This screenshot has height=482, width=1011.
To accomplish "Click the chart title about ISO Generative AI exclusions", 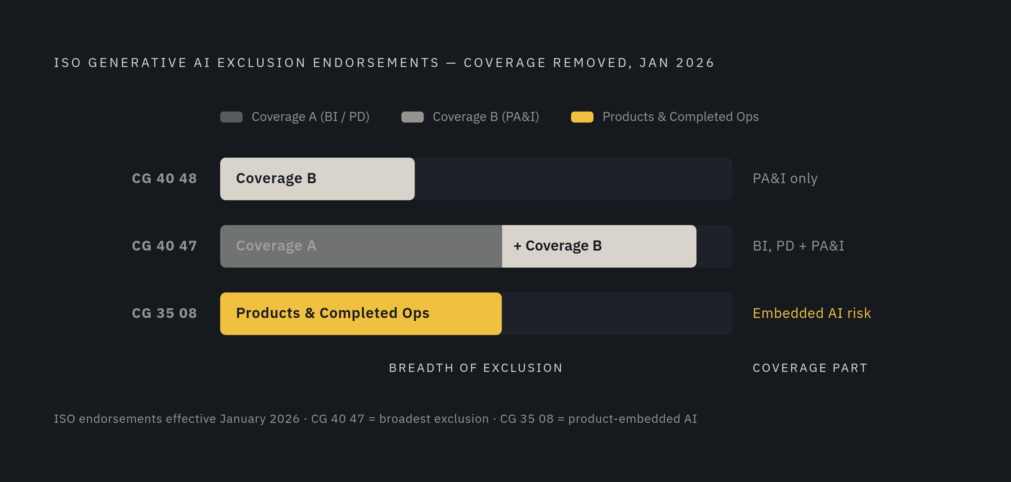I will 384,63.
